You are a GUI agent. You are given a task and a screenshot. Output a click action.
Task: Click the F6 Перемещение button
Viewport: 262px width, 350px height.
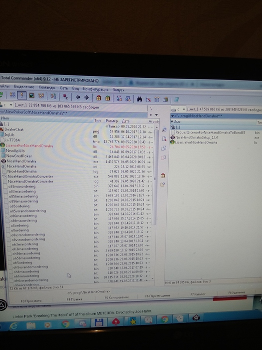pos(158,296)
